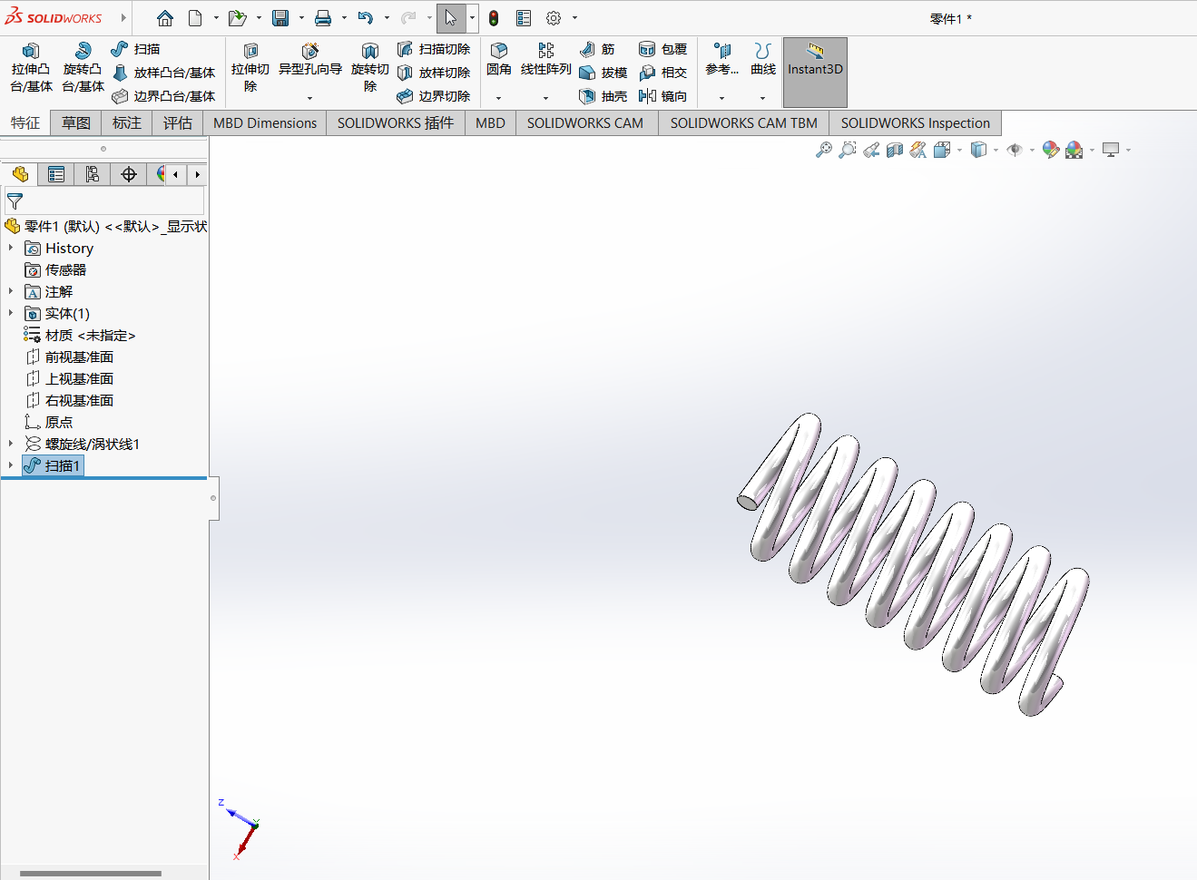The image size is (1197, 880).
Task: Print using the printer icon
Action: pos(323,18)
